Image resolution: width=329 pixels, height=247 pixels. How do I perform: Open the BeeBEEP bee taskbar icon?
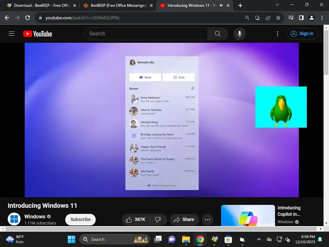(x=214, y=239)
